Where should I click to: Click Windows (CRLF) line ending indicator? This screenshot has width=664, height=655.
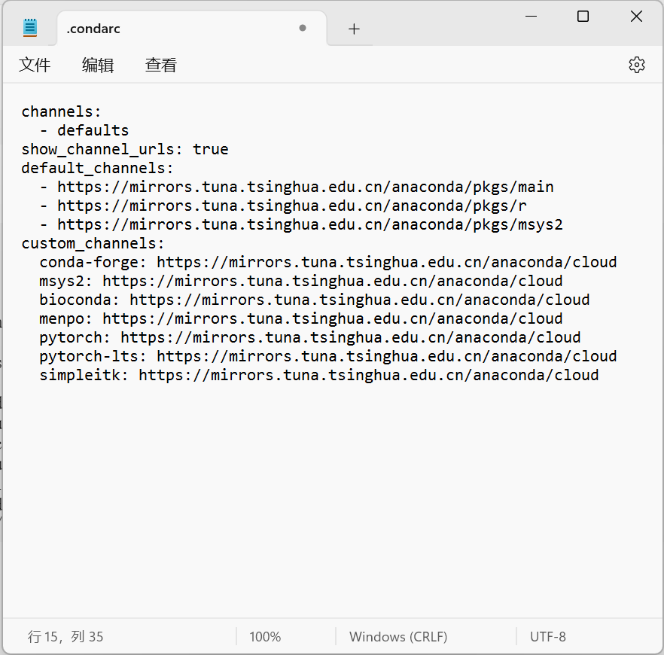398,637
